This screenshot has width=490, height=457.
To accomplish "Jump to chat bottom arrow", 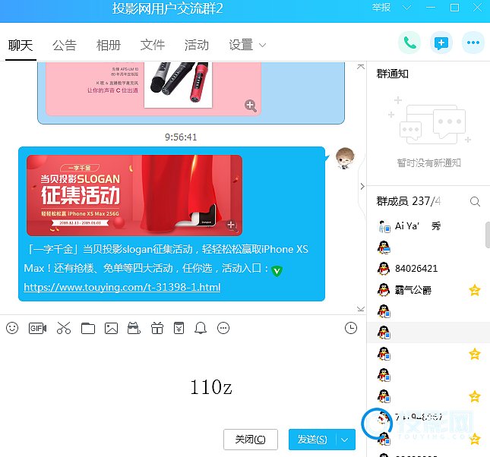I will pos(361,309).
